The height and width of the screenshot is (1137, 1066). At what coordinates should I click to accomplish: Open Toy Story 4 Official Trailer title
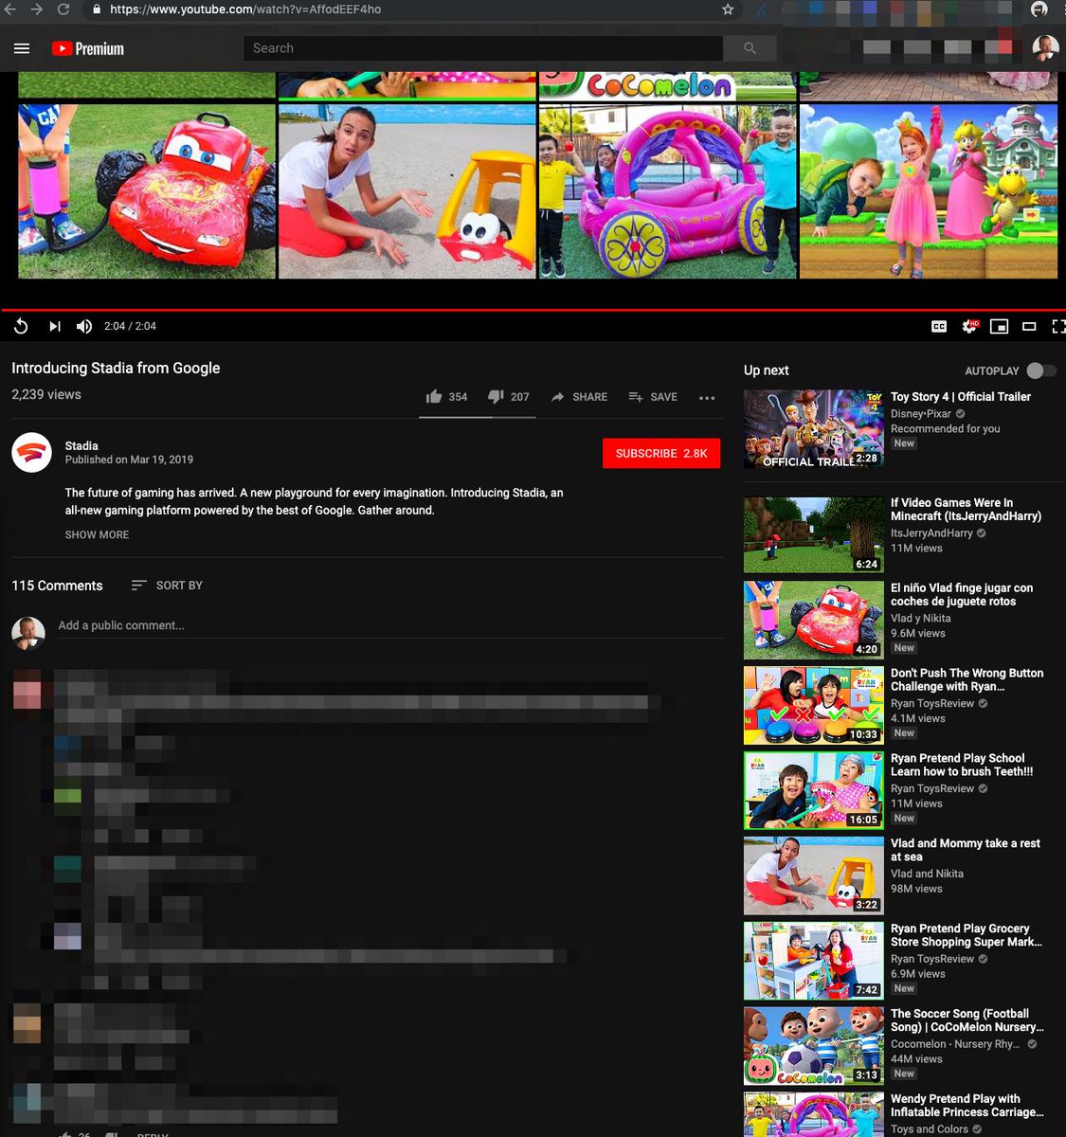pyautogui.click(x=961, y=397)
